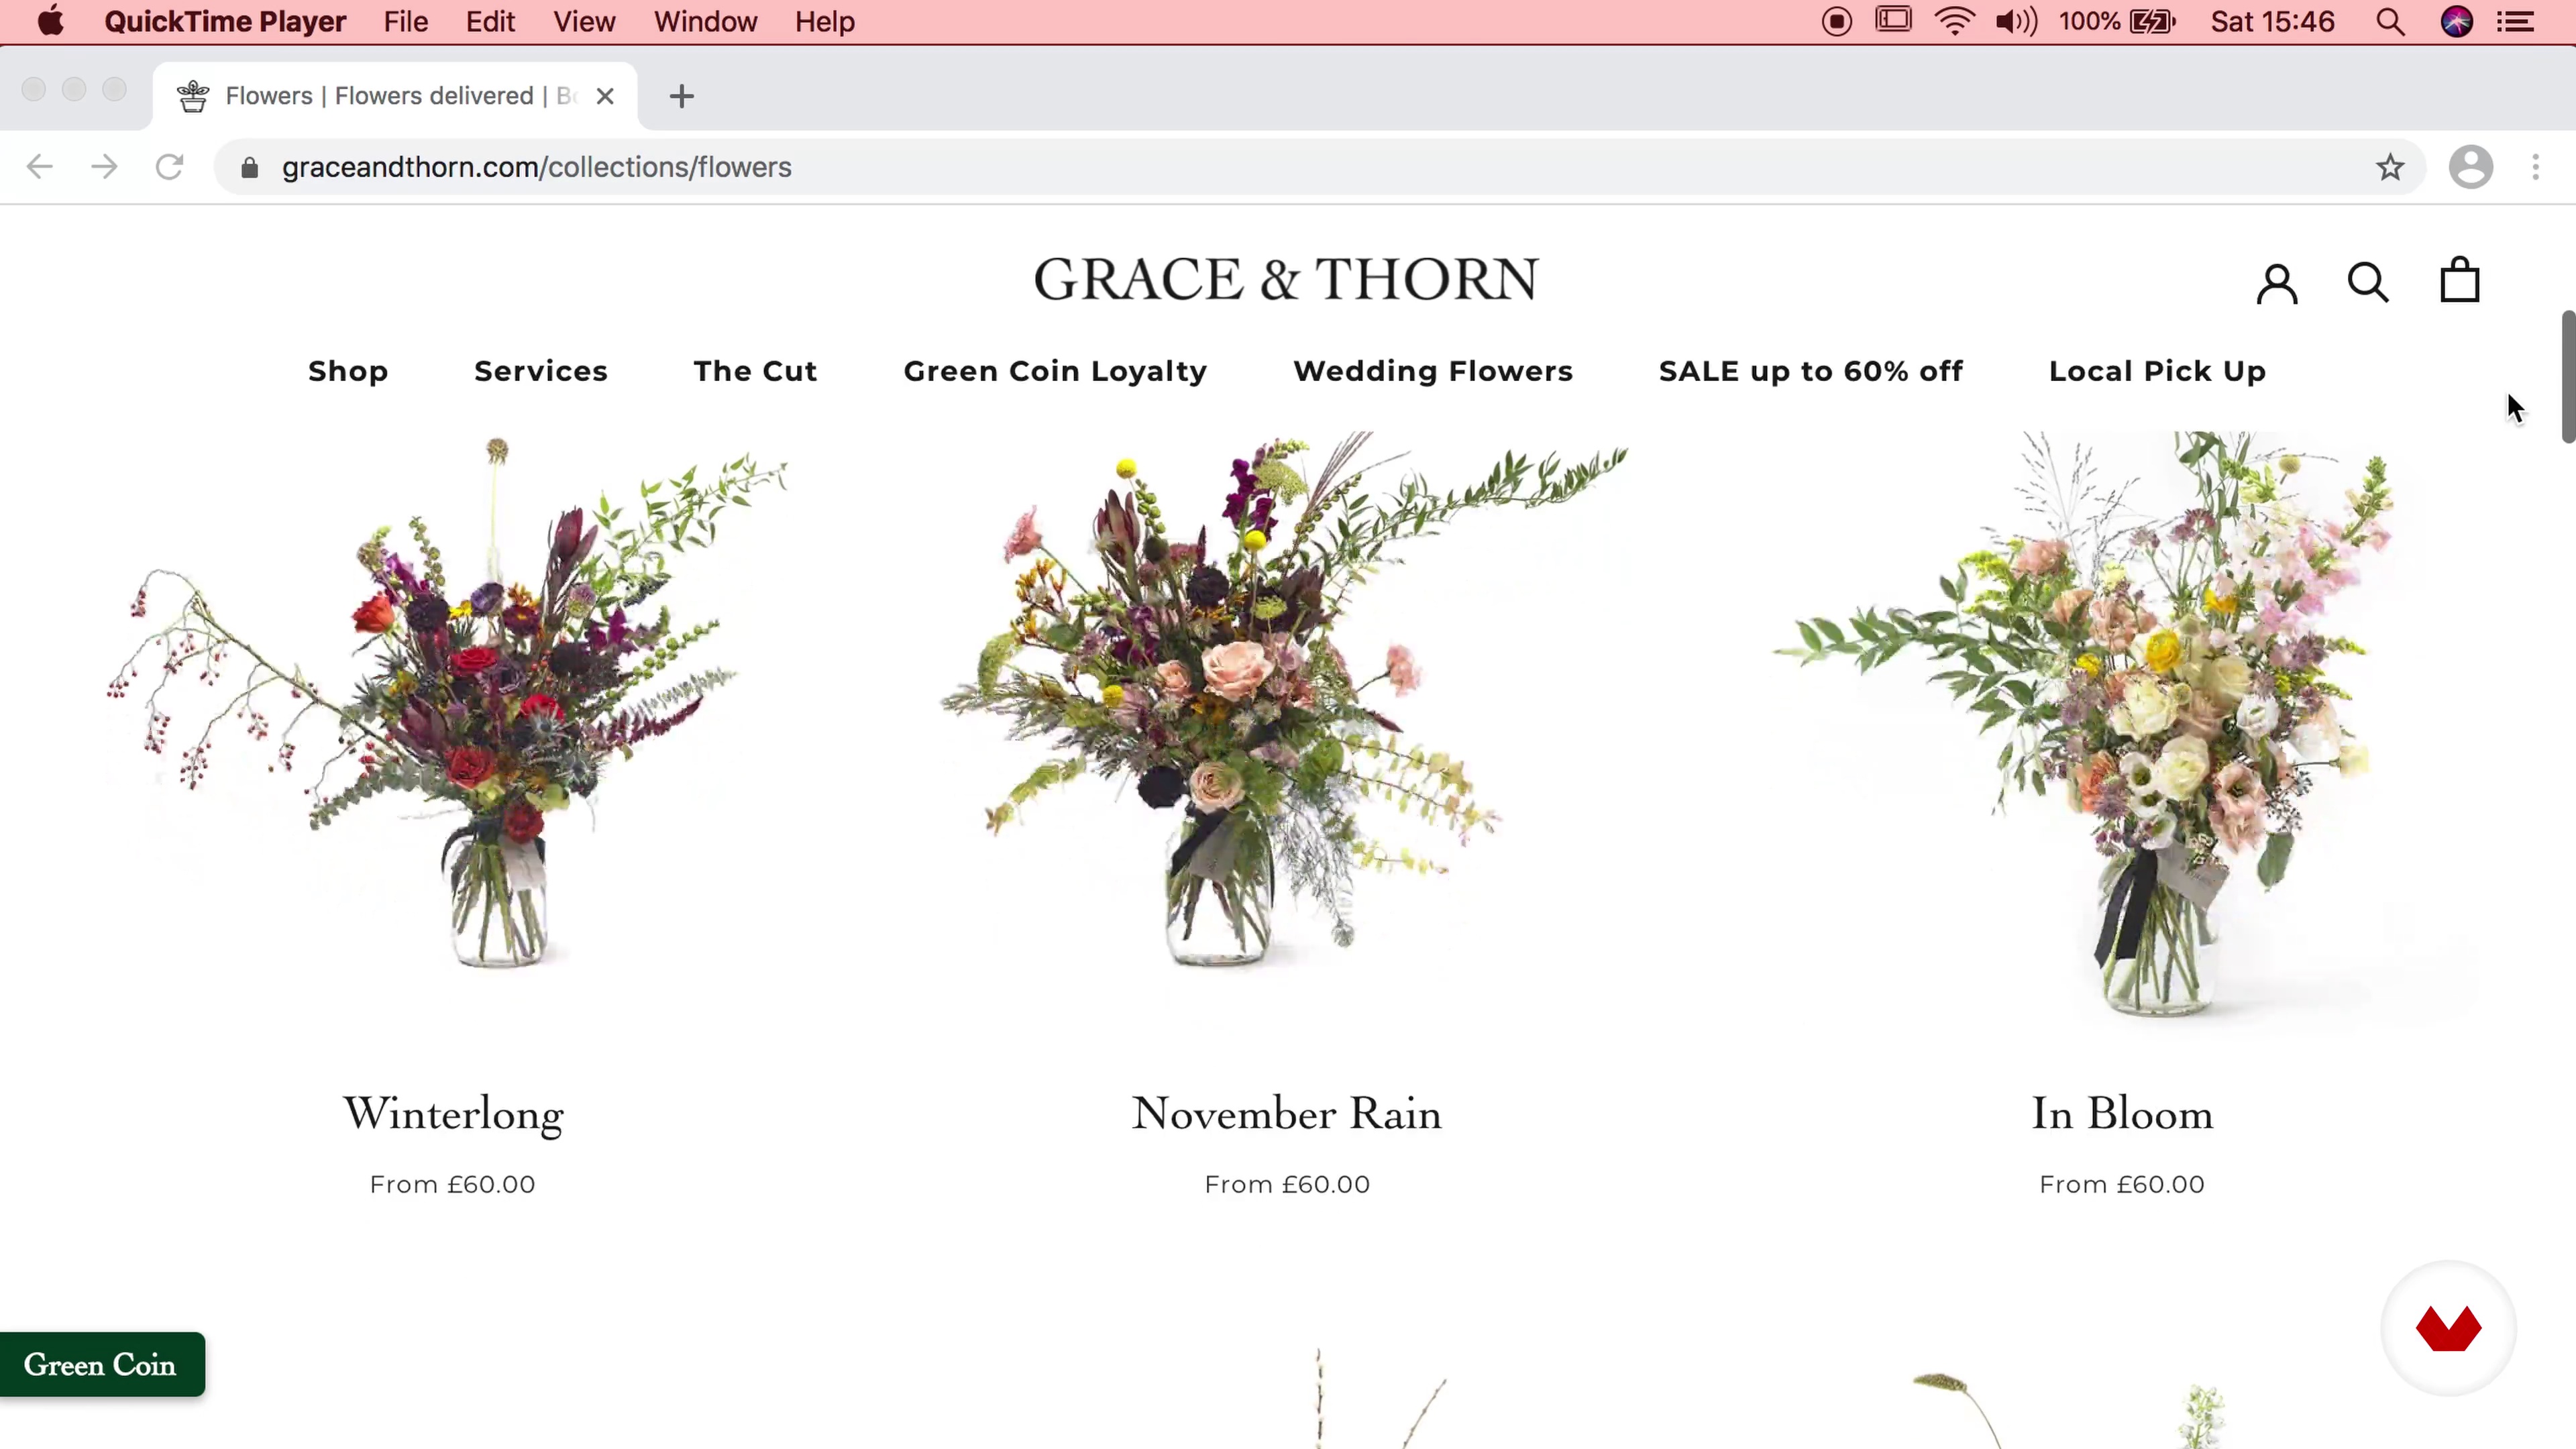2576x1449 pixels.
Task: Open the File menu
Action: 406,21
